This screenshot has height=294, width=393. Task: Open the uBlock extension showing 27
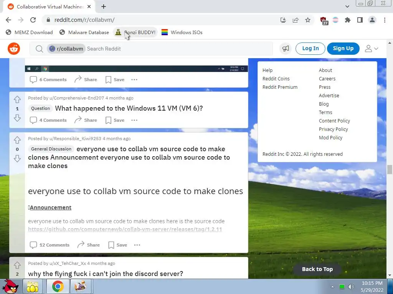click(324, 21)
